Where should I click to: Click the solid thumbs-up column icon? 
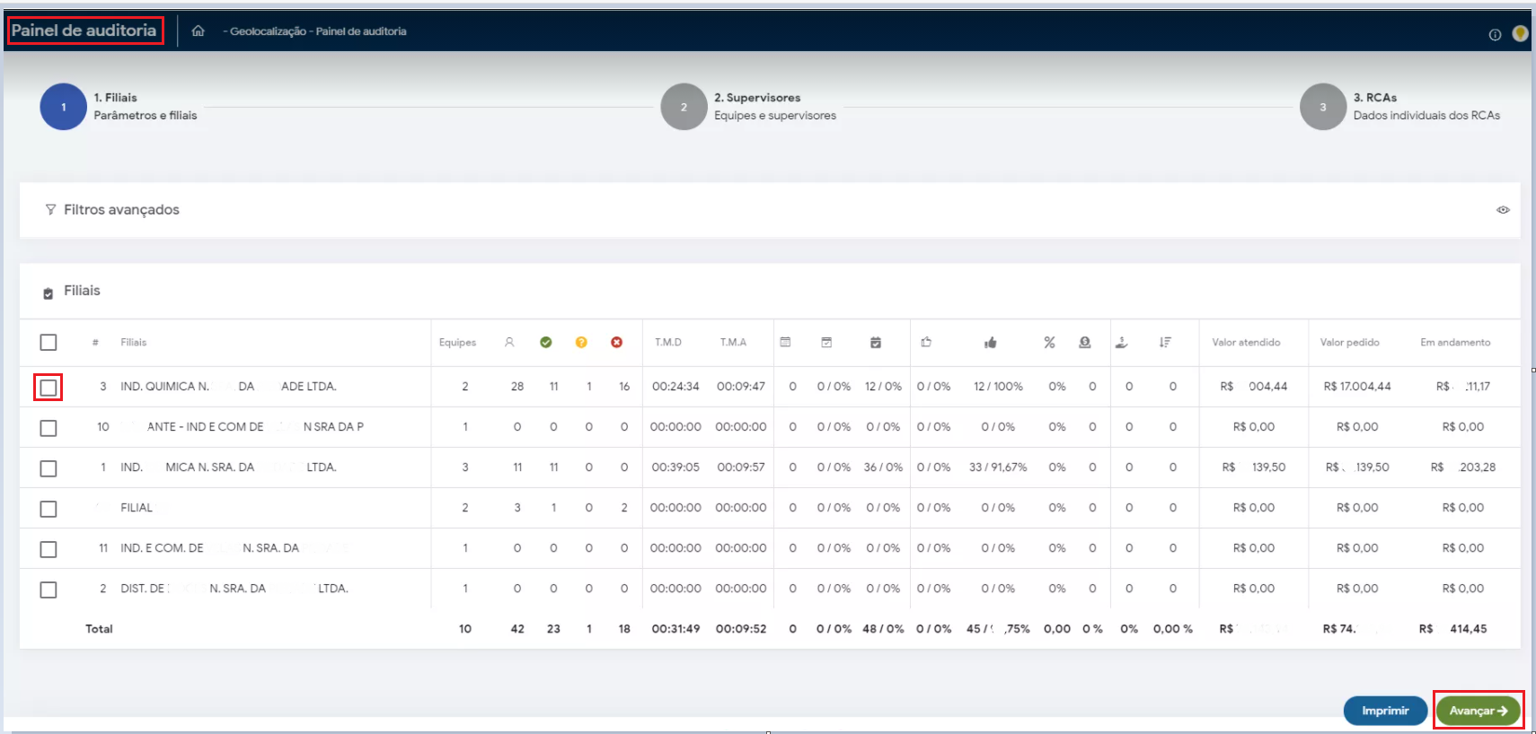990,342
